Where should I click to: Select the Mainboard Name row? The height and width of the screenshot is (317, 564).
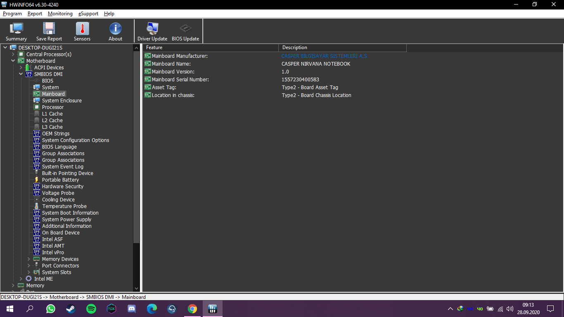[x=274, y=64]
